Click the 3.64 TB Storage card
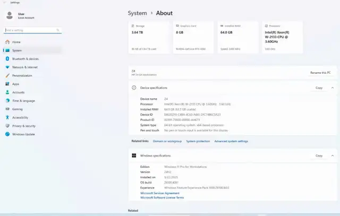340x216 pixels. 149,37
